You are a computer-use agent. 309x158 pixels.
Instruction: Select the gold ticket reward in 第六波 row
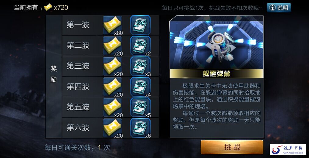(112, 128)
